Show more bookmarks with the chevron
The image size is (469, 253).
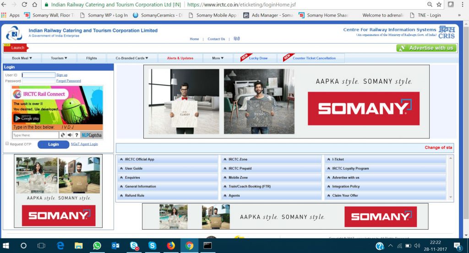[459, 15]
